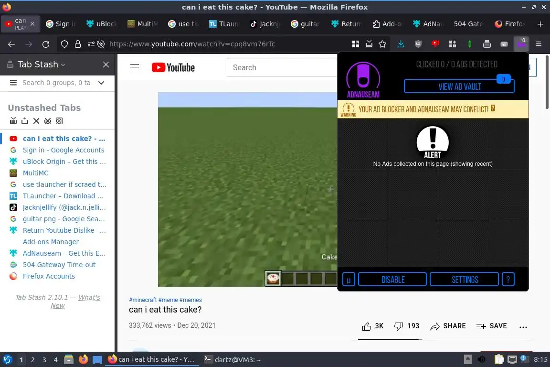The width and height of the screenshot is (550, 367).
Task: Click the green up-down arrows extension icon
Action: (x=470, y=44)
